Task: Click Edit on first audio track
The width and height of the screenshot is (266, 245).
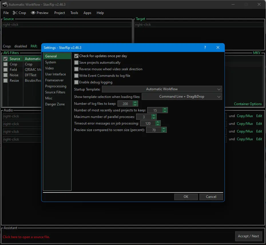Action: click(x=259, y=116)
